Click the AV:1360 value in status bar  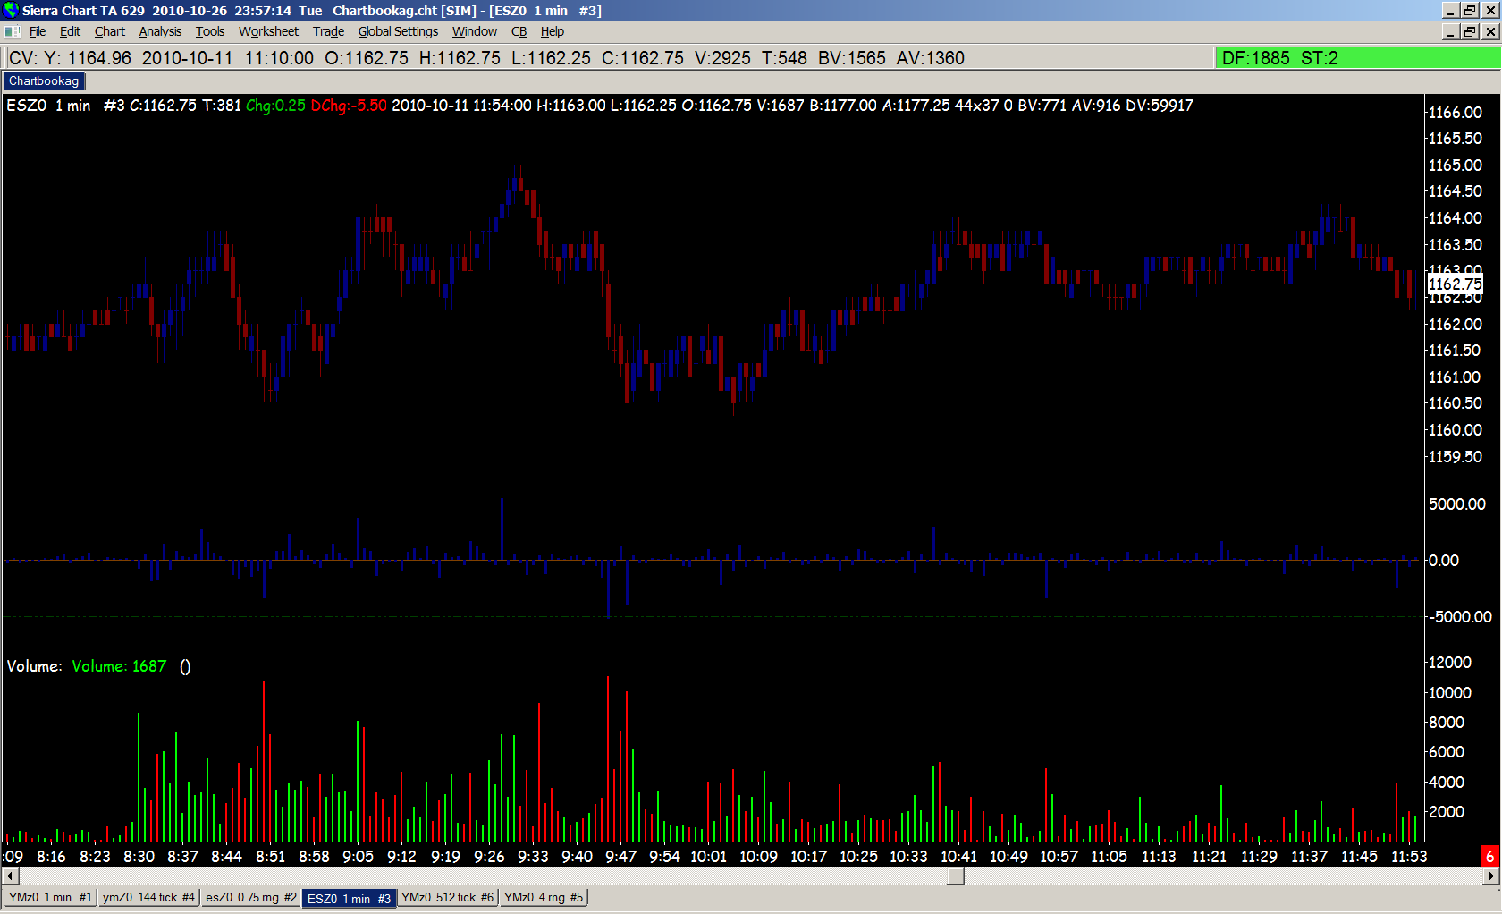click(931, 58)
